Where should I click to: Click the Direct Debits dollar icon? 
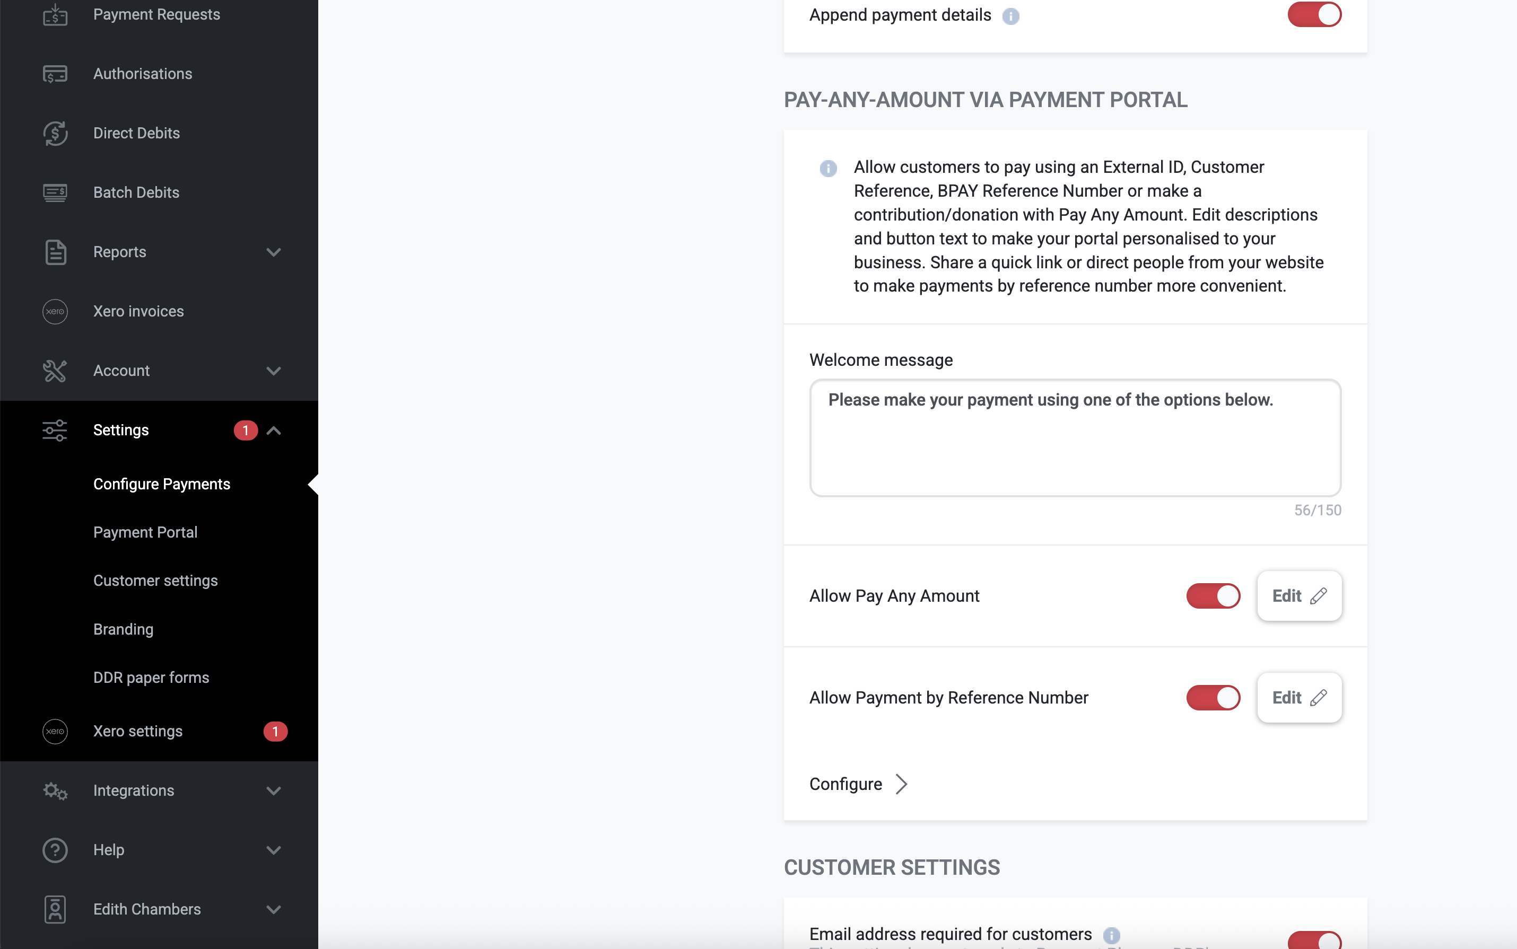(55, 133)
